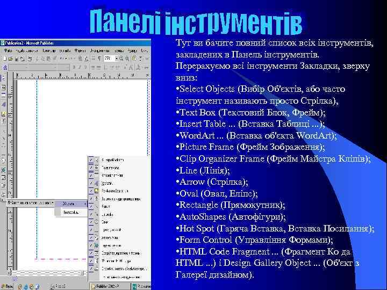
Task: Open the Формат menu
Action: click(80, 50)
